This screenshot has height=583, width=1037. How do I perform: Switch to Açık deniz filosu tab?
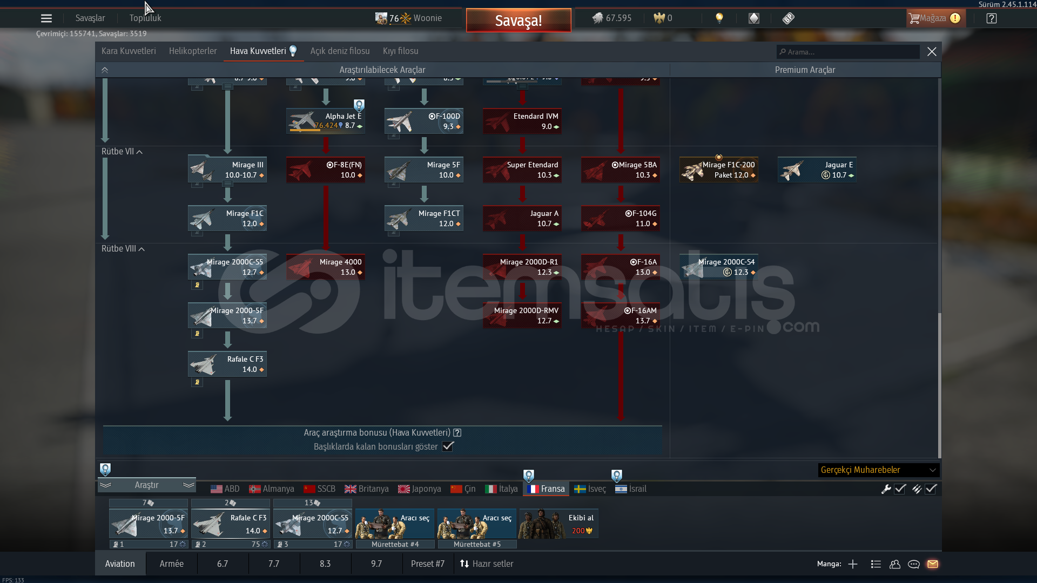click(340, 51)
